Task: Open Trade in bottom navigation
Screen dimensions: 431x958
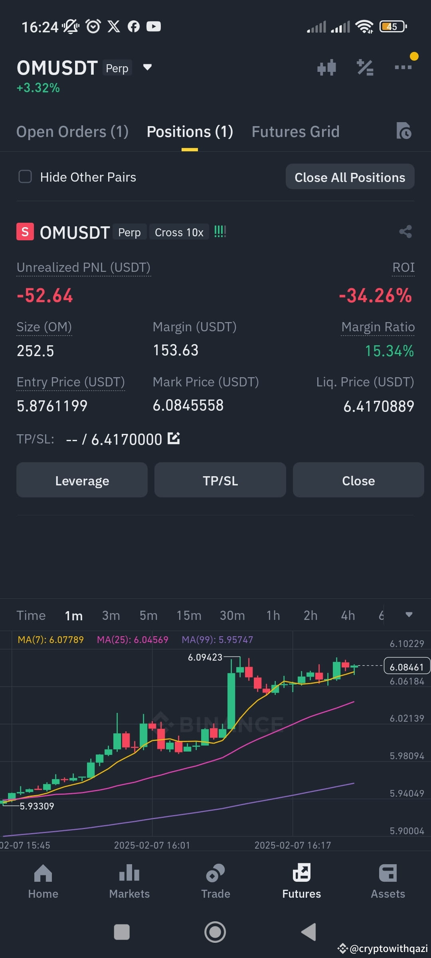Action: pyautogui.click(x=215, y=882)
